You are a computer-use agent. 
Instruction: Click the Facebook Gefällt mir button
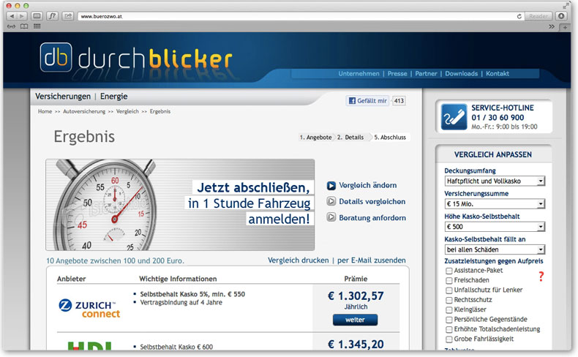367,100
